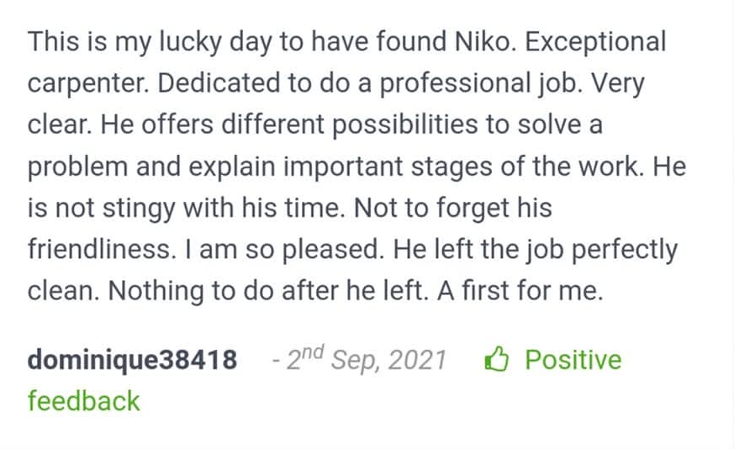Screen dimensions: 734x449
Task: Click the word possibilities in the review
Action: pos(405,125)
